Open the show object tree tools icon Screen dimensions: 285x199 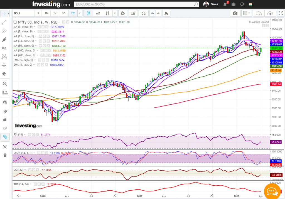point(5,147)
